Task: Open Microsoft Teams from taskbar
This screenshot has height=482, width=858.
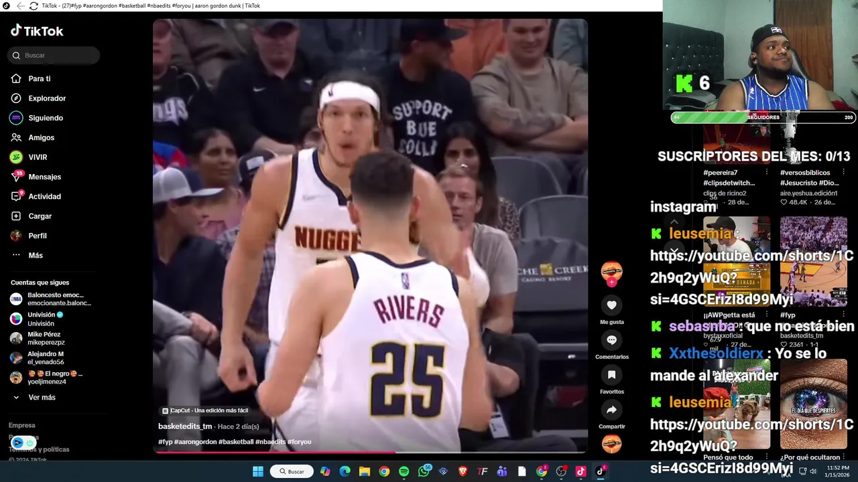Action: point(502,471)
